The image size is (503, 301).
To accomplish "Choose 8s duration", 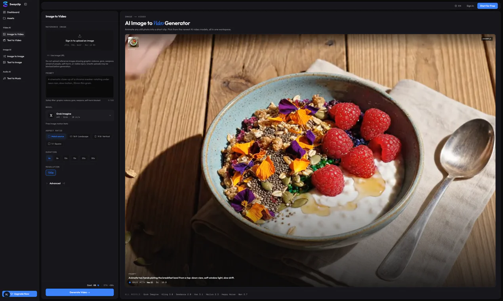I will coord(57,158).
